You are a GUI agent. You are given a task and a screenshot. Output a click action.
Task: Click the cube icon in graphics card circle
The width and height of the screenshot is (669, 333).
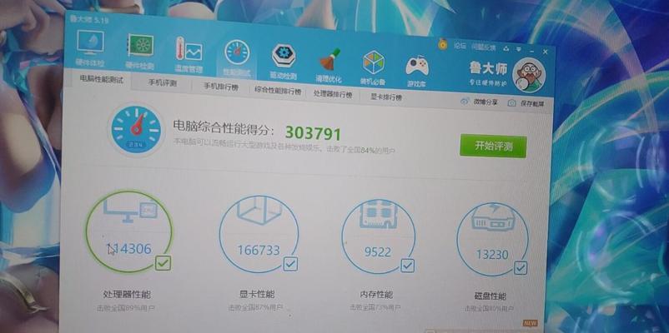[259, 210]
